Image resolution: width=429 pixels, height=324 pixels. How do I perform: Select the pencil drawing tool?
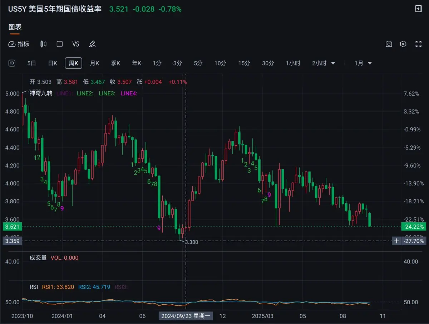92,44
